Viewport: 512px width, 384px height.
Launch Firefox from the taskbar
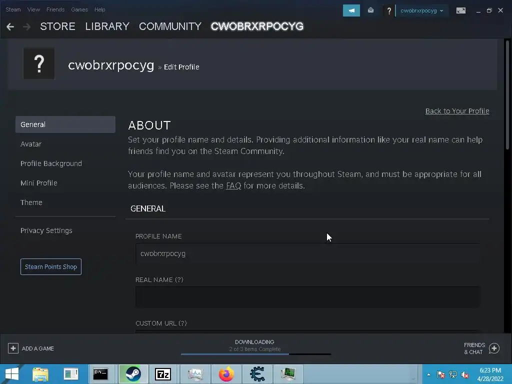click(226, 374)
